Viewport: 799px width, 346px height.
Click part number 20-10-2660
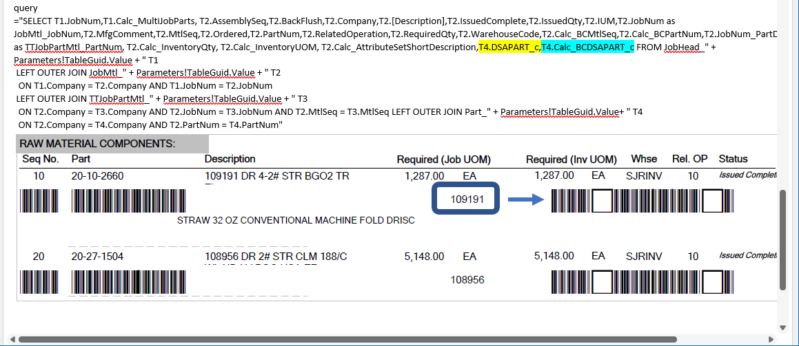97,176
